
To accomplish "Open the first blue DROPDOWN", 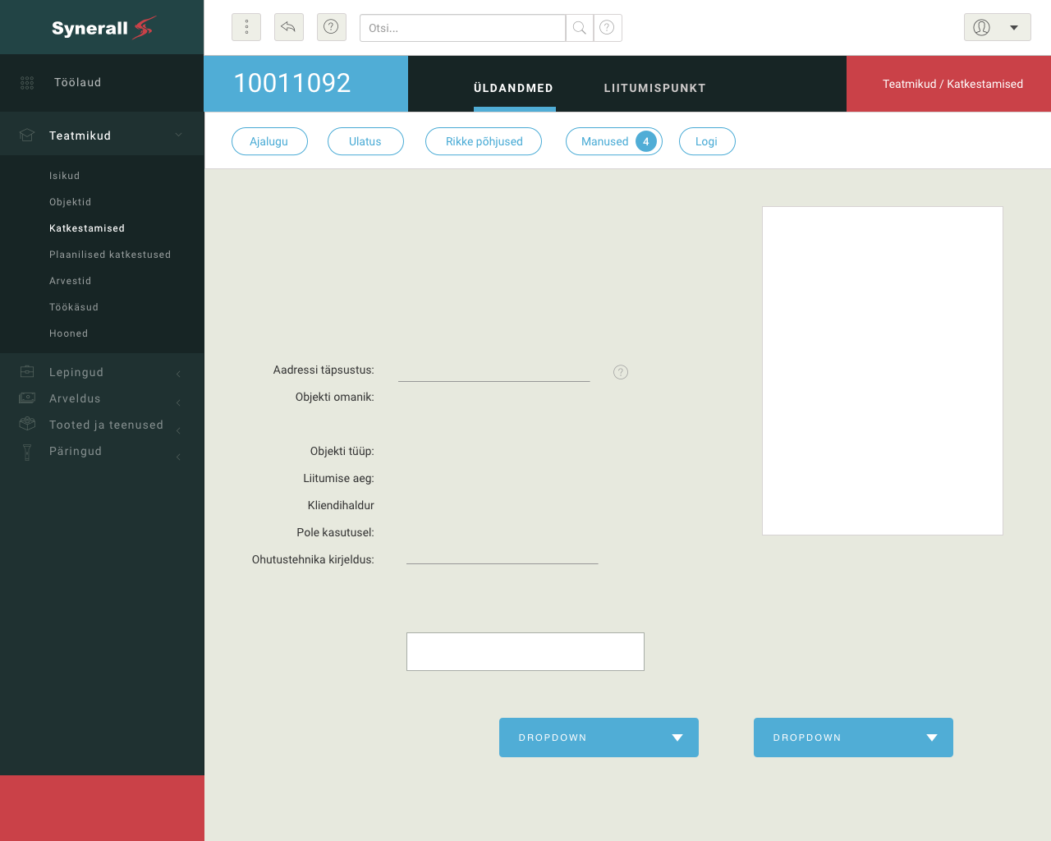I will pos(599,738).
